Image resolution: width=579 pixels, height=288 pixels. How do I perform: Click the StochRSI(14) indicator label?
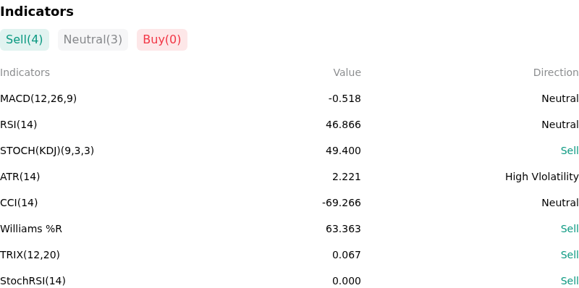pyautogui.click(x=33, y=281)
